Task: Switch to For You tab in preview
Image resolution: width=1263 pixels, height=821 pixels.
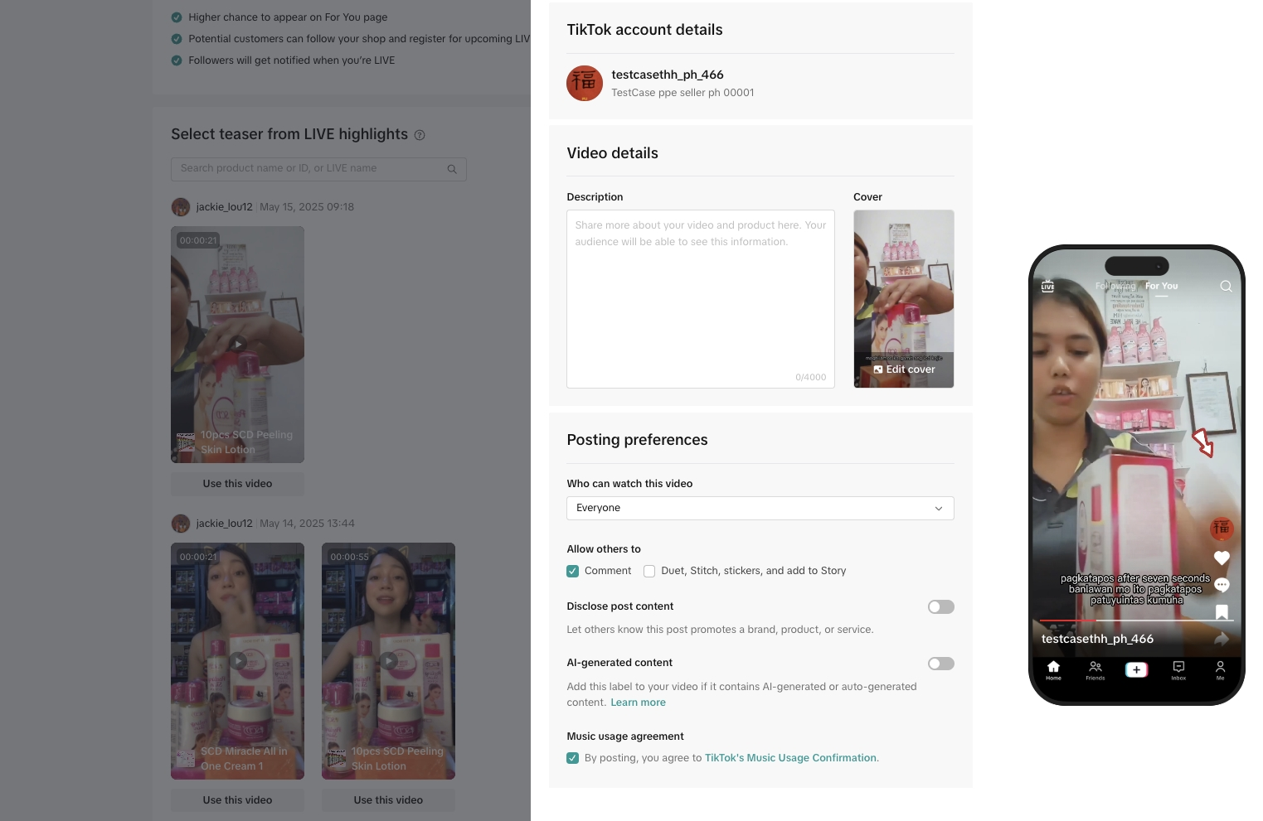Action: click(1161, 286)
